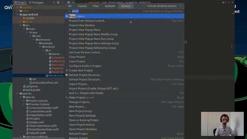The image size is (247, 139).
Task: Collapse the app-android module node
Action: [x=17, y=14]
